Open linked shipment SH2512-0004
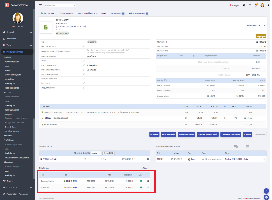The height and width of the screenshot is (200, 272). 71,187
